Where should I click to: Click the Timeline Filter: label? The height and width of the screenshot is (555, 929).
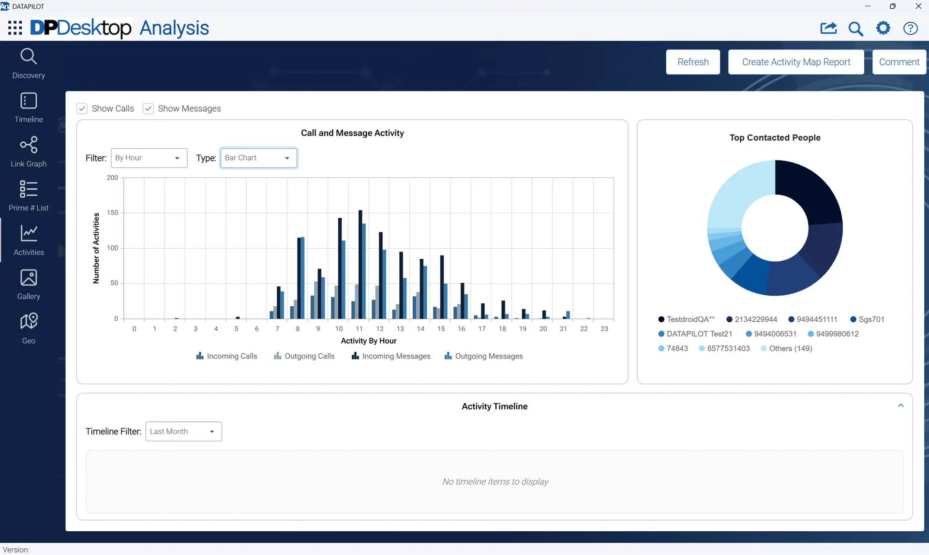click(x=113, y=432)
